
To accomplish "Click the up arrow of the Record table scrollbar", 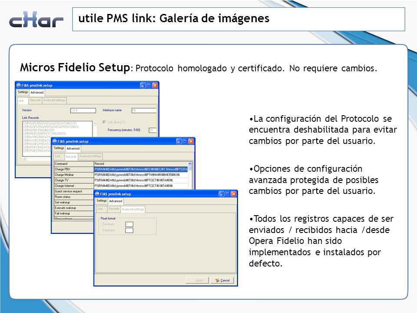I will click(x=190, y=164).
